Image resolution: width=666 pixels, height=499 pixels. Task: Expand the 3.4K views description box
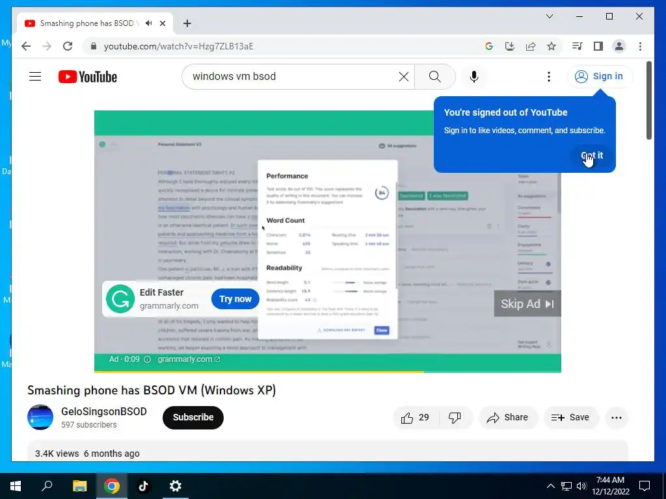pos(328,451)
